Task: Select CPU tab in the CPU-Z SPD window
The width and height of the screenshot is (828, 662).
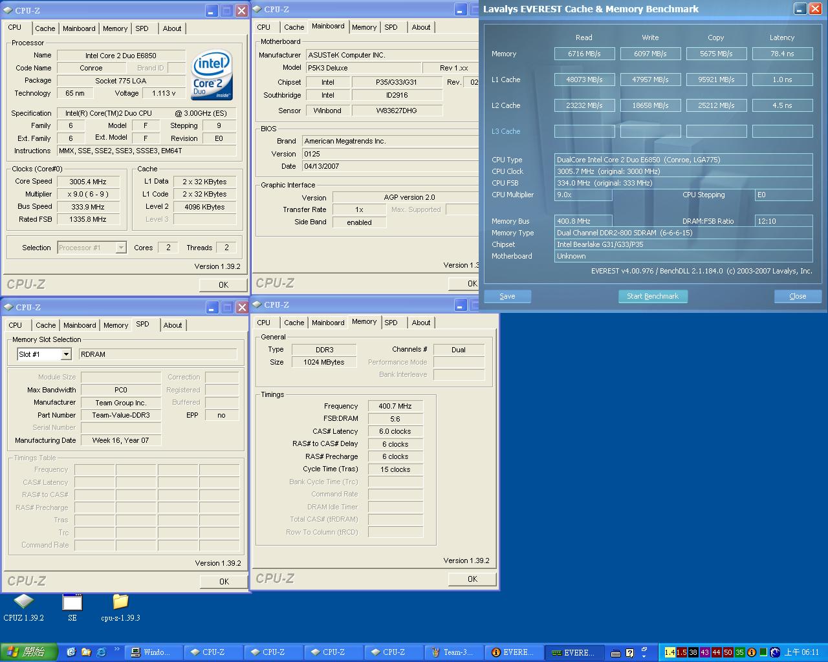Action: (x=16, y=325)
